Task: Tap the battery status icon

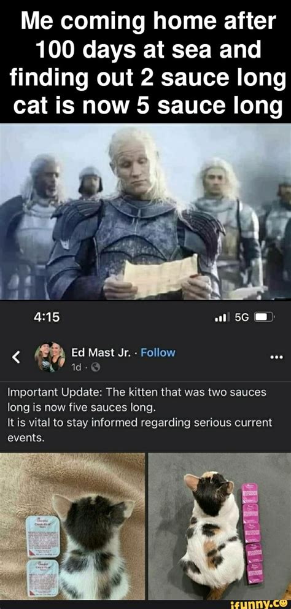Action: tap(265, 317)
